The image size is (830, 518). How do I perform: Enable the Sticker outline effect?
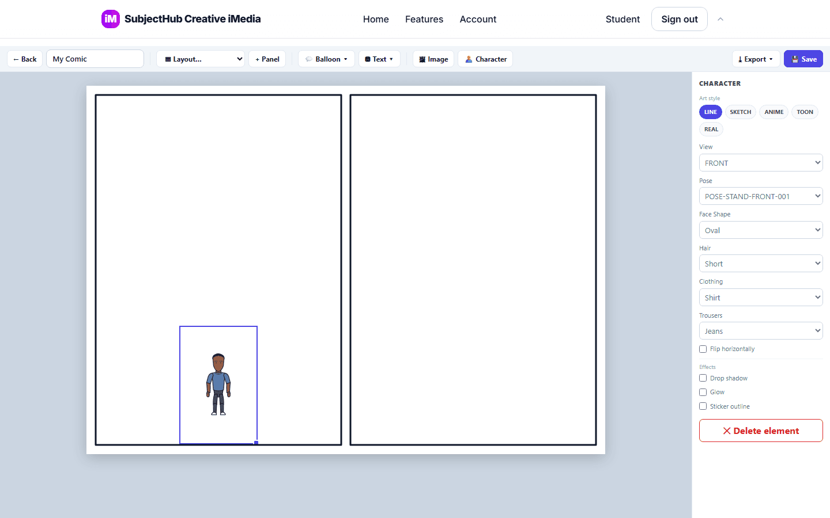click(x=703, y=406)
